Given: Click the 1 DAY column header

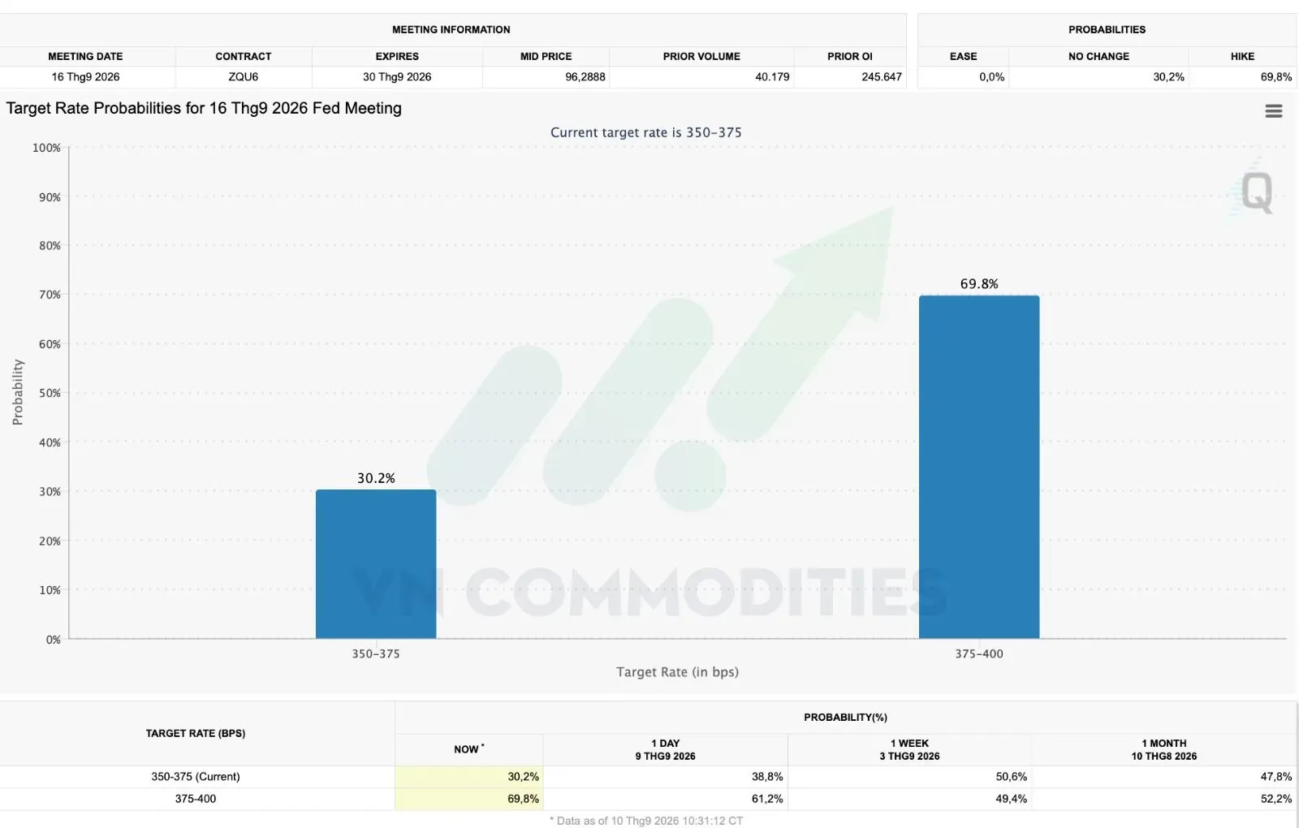Looking at the screenshot, I should click(x=665, y=749).
